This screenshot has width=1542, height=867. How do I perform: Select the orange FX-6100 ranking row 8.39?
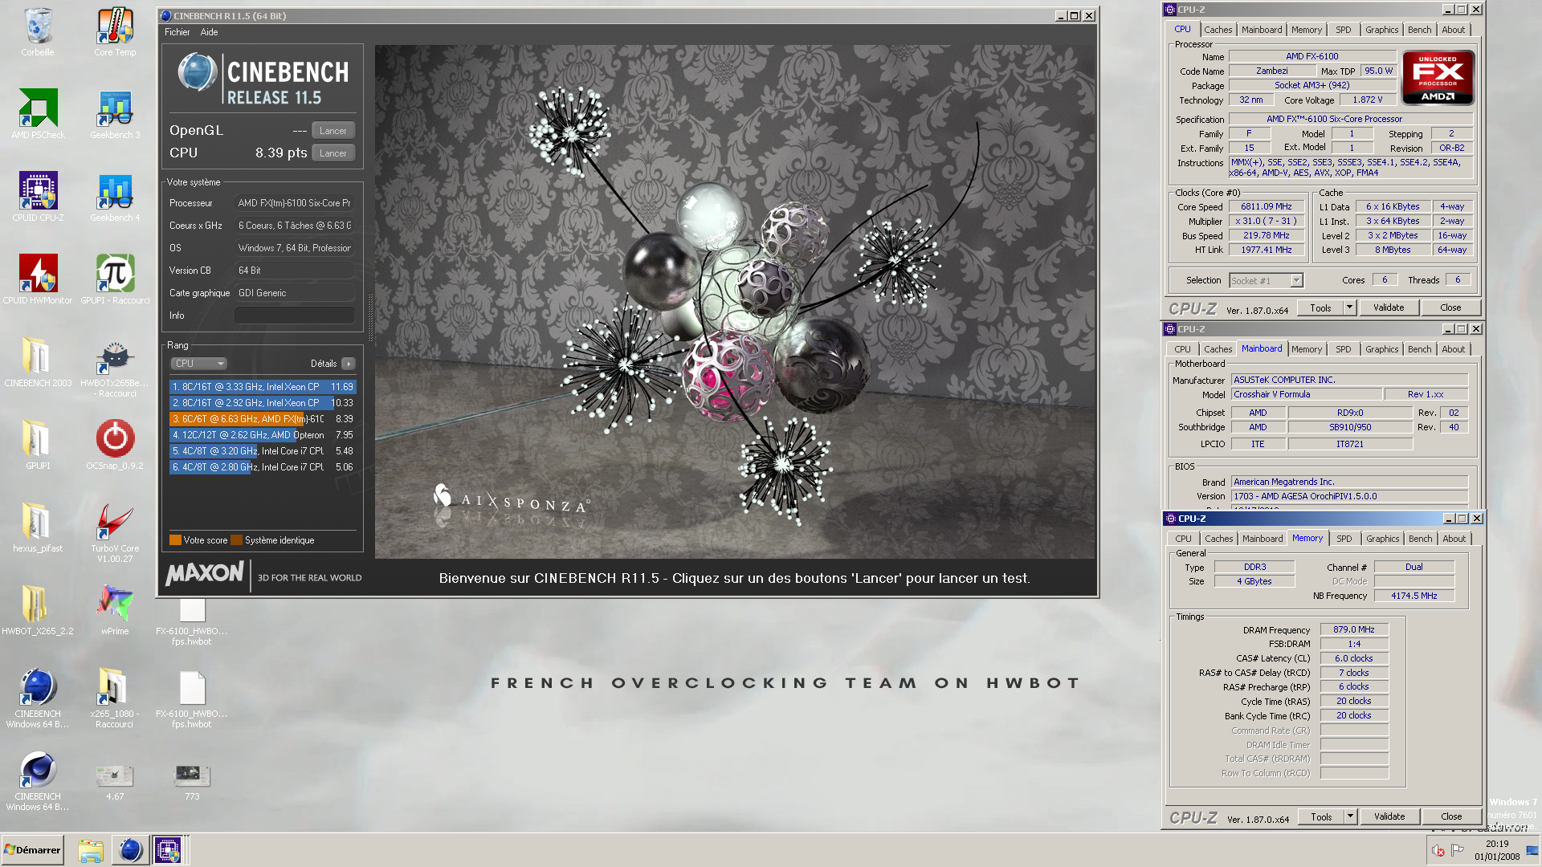tap(262, 419)
